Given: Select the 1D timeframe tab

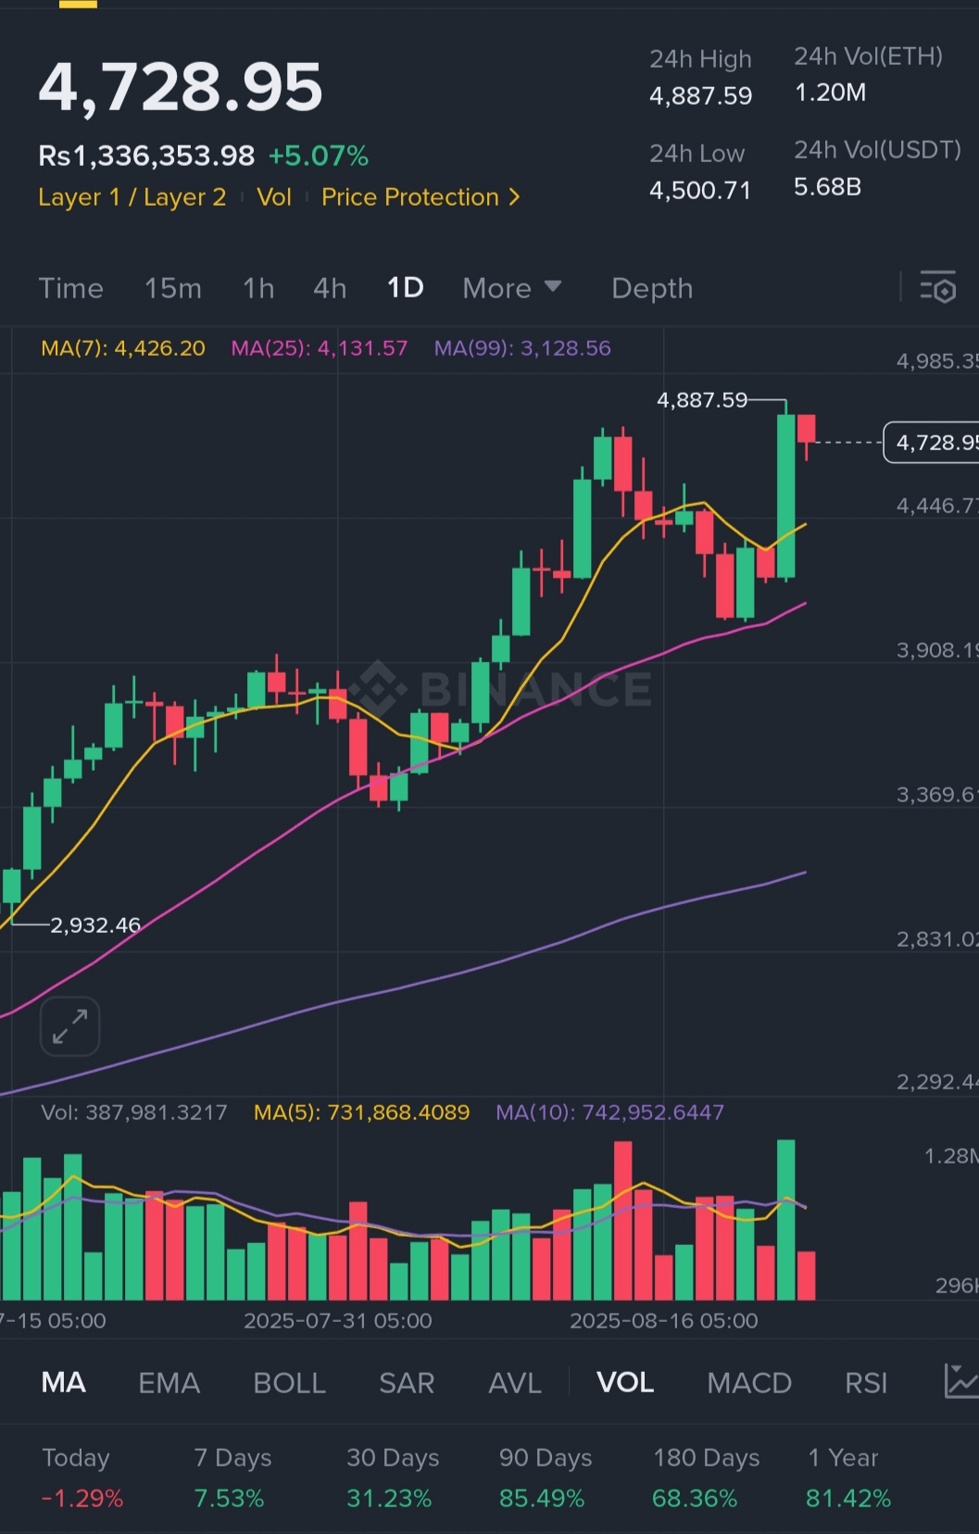Looking at the screenshot, I should click(405, 288).
